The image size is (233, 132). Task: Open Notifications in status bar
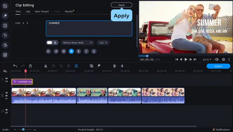tap(221, 130)
